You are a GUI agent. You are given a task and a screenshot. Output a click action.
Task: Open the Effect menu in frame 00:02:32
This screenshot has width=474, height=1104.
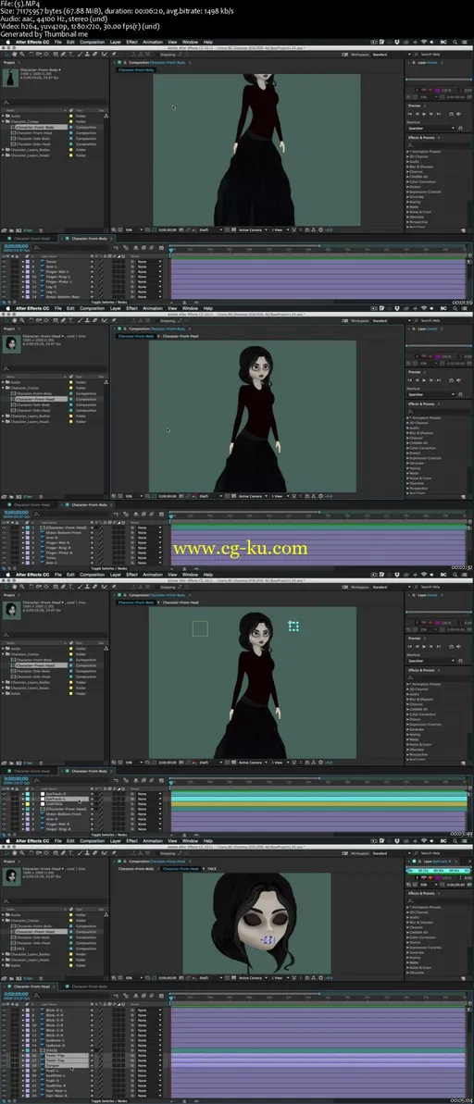(x=132, y=308)
